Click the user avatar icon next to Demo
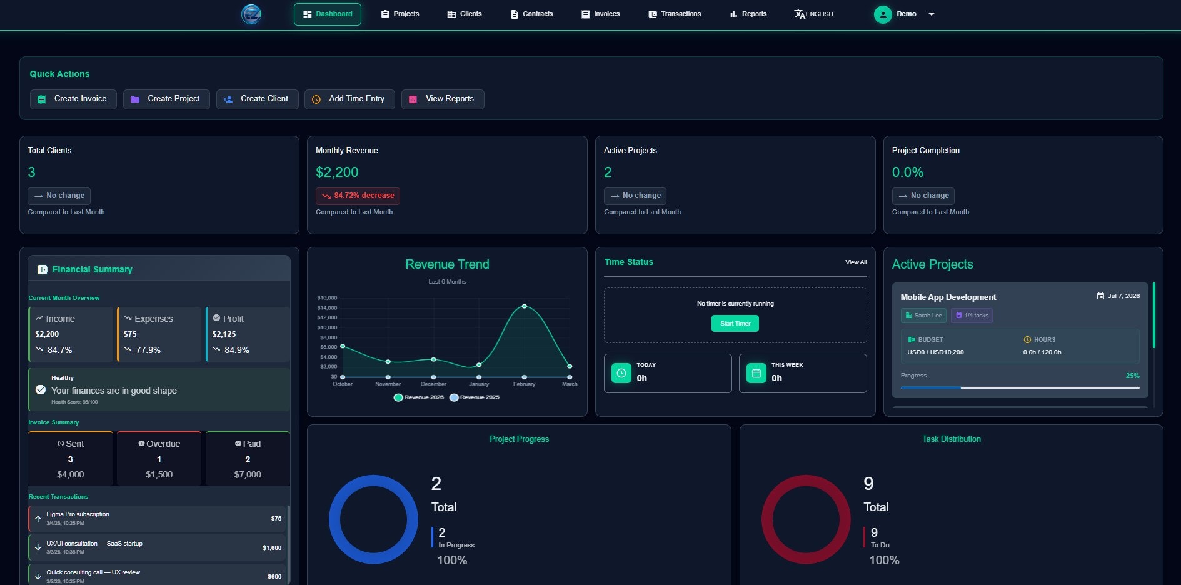The height and width of the screenshot is (585, 1181). click(x=883, y=14)
